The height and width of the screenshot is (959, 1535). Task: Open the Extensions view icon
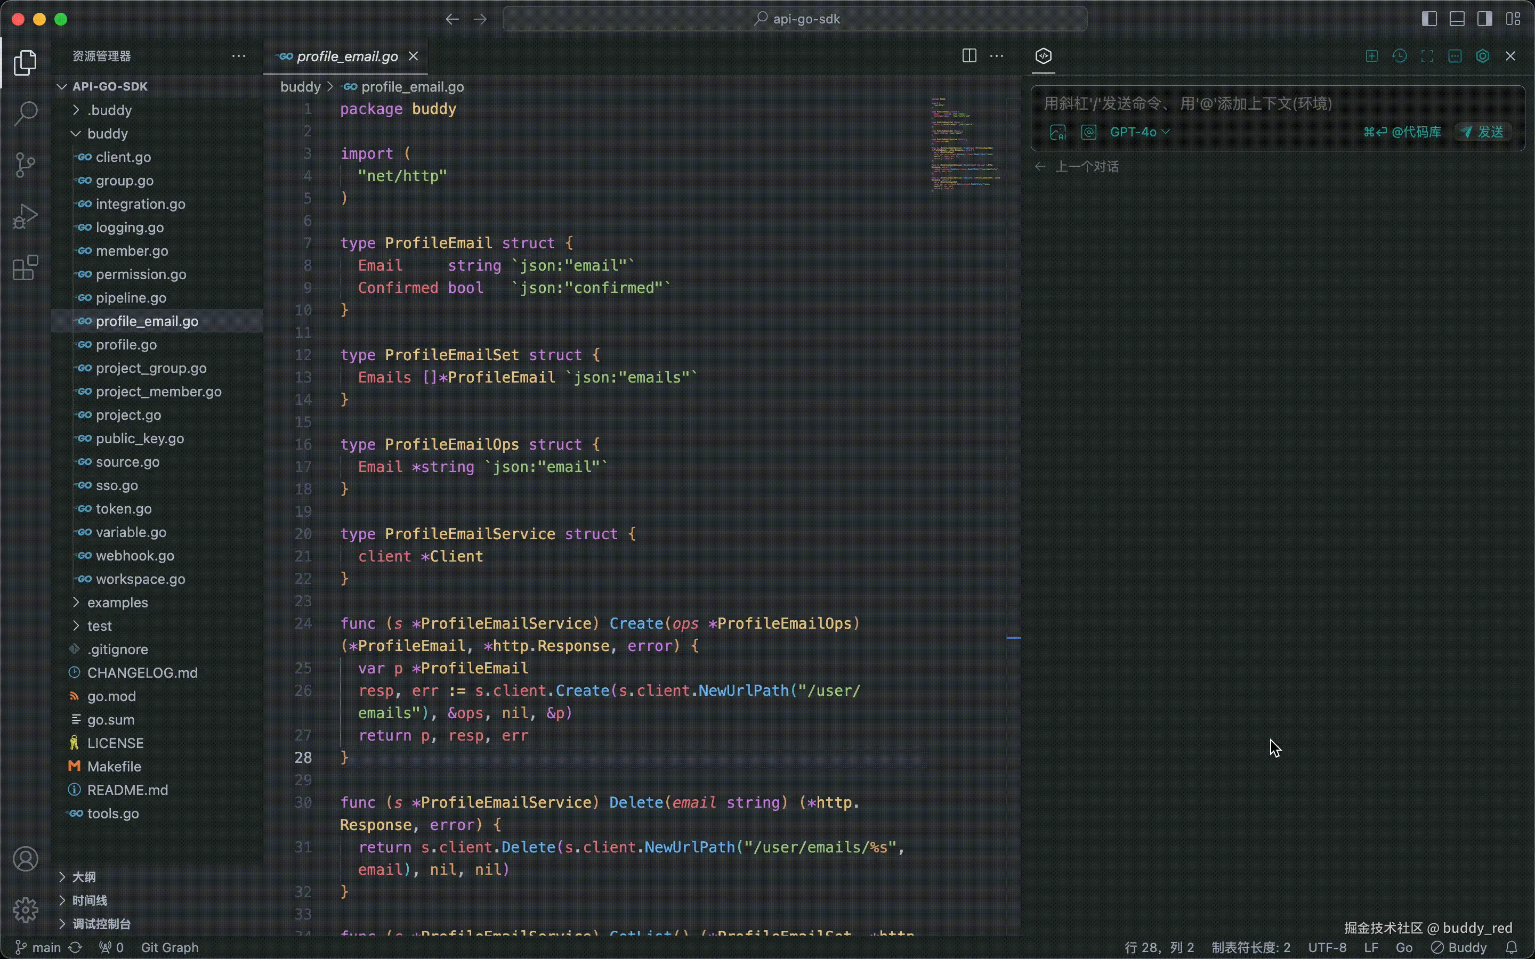point(25,267)
